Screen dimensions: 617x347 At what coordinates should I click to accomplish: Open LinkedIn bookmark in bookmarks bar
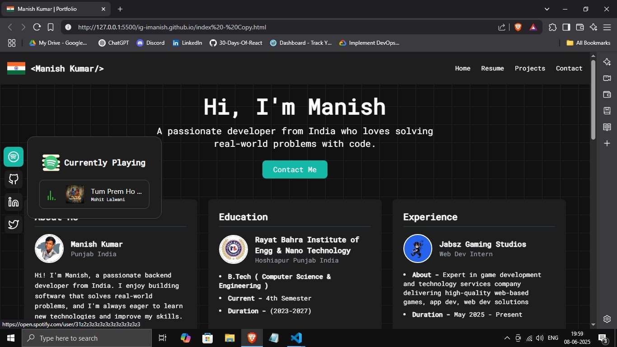point(187,43)
